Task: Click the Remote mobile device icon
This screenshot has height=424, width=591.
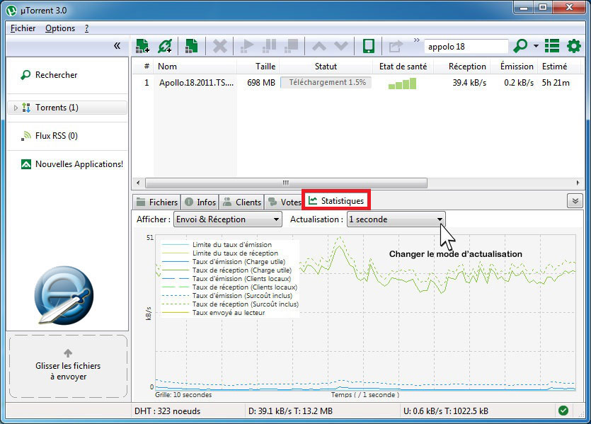Action: [x=368, y=46]
